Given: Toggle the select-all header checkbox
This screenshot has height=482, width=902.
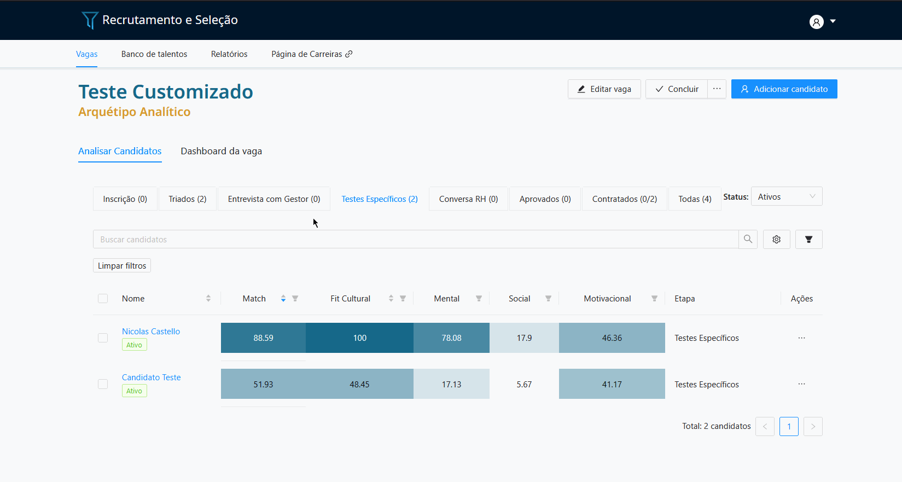Looking at the screenshot, I should (103, 299).
